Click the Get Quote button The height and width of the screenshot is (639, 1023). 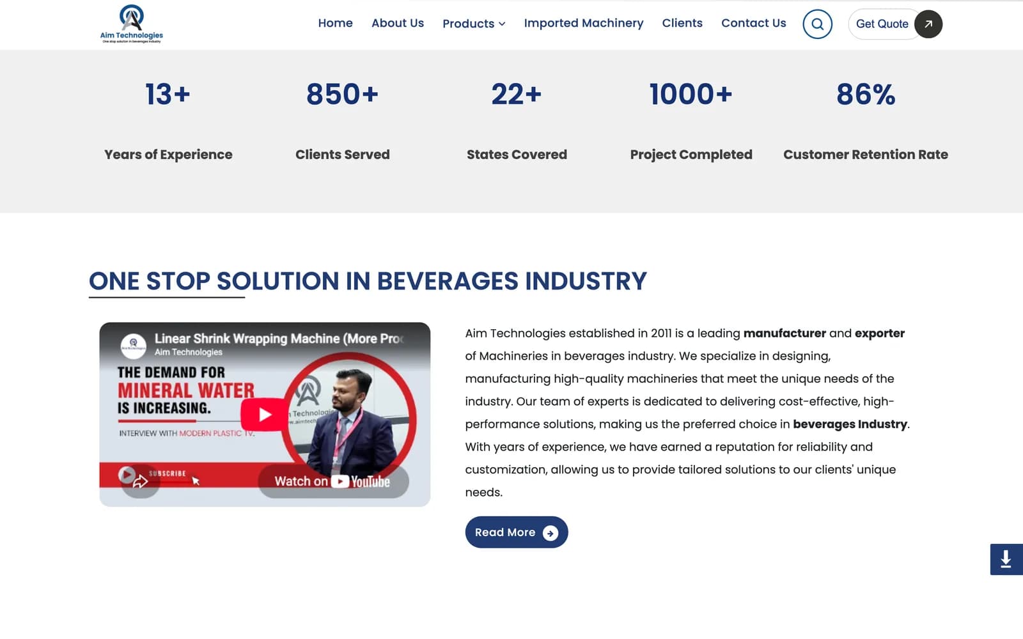point(895,24)
